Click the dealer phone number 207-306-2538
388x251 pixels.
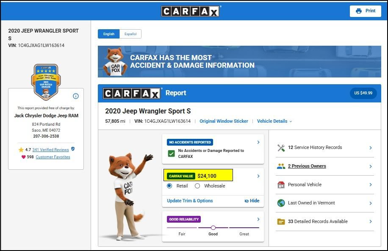click(x=46, y=136)
